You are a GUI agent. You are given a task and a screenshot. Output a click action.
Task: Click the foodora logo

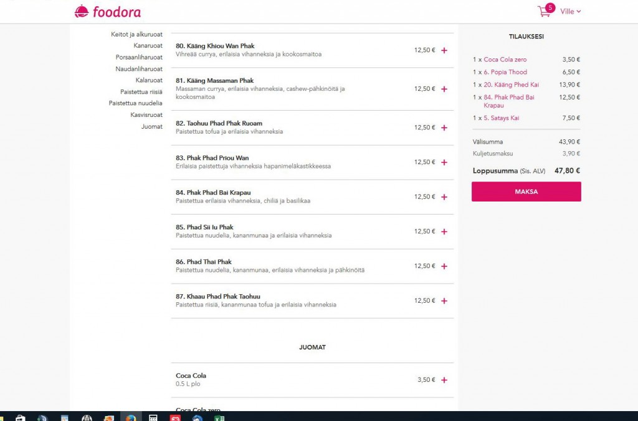coord(108,12)
